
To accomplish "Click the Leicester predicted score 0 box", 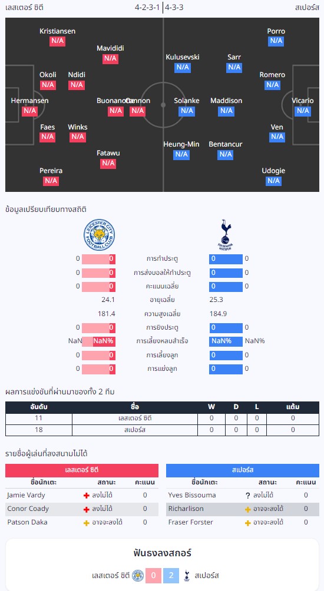I will point(154,576).
